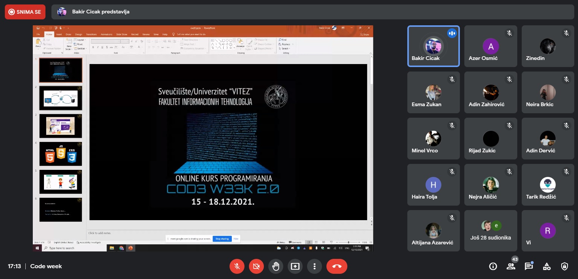Open the Section dropdown

tap(80, 48)
